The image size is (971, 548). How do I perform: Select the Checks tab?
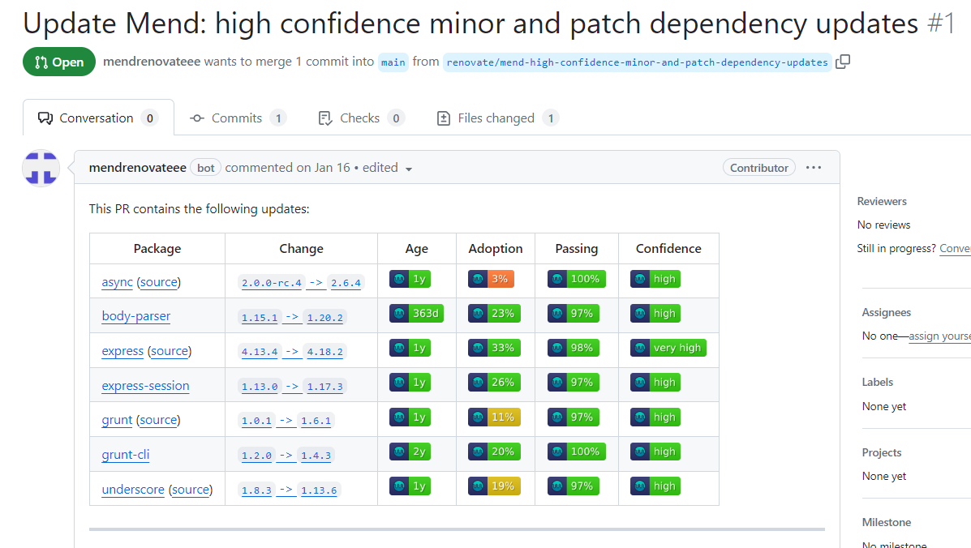(360, 118)
